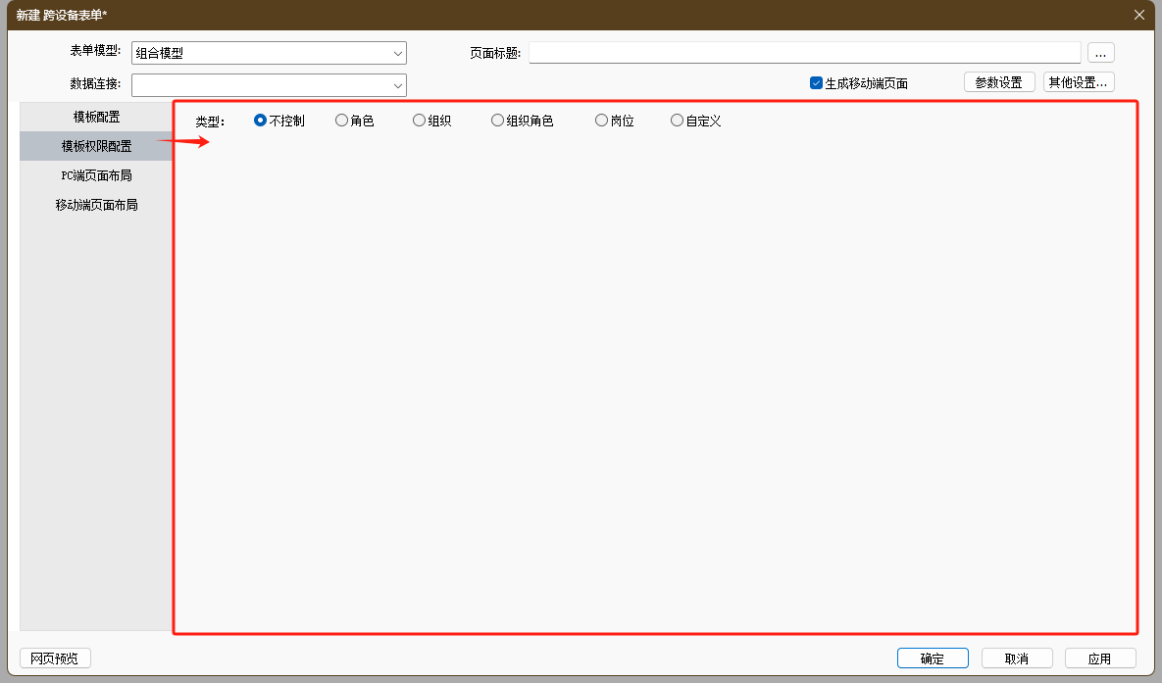Open the 模板权限配置 tab
This screenshot has height=683, width=1162.
coord(96,146)
